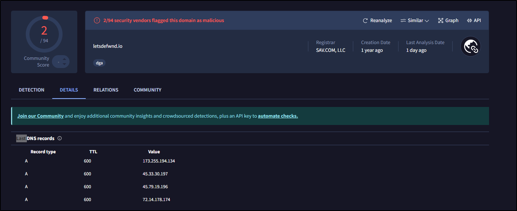The height and width of the screenshot is (211, 517).
Task: Downvote the Community Score
Action: coord(64,64)
